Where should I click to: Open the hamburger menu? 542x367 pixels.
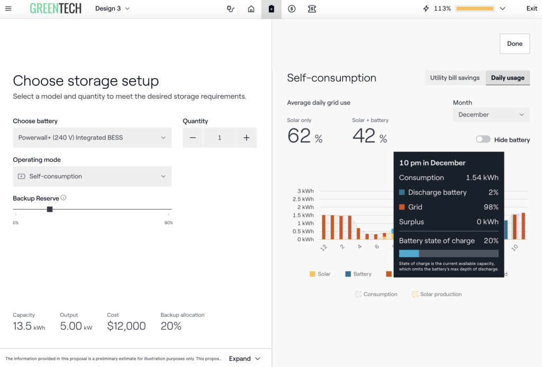(x=8, y=8)
